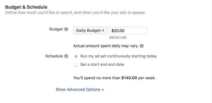Choose the 'Set a start and end date' radio
Screen dimensions: 212x103
[76, 64]
